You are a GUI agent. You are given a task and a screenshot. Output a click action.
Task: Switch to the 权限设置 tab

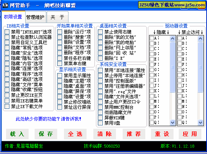pyautogui.click(x=13, y=17)
